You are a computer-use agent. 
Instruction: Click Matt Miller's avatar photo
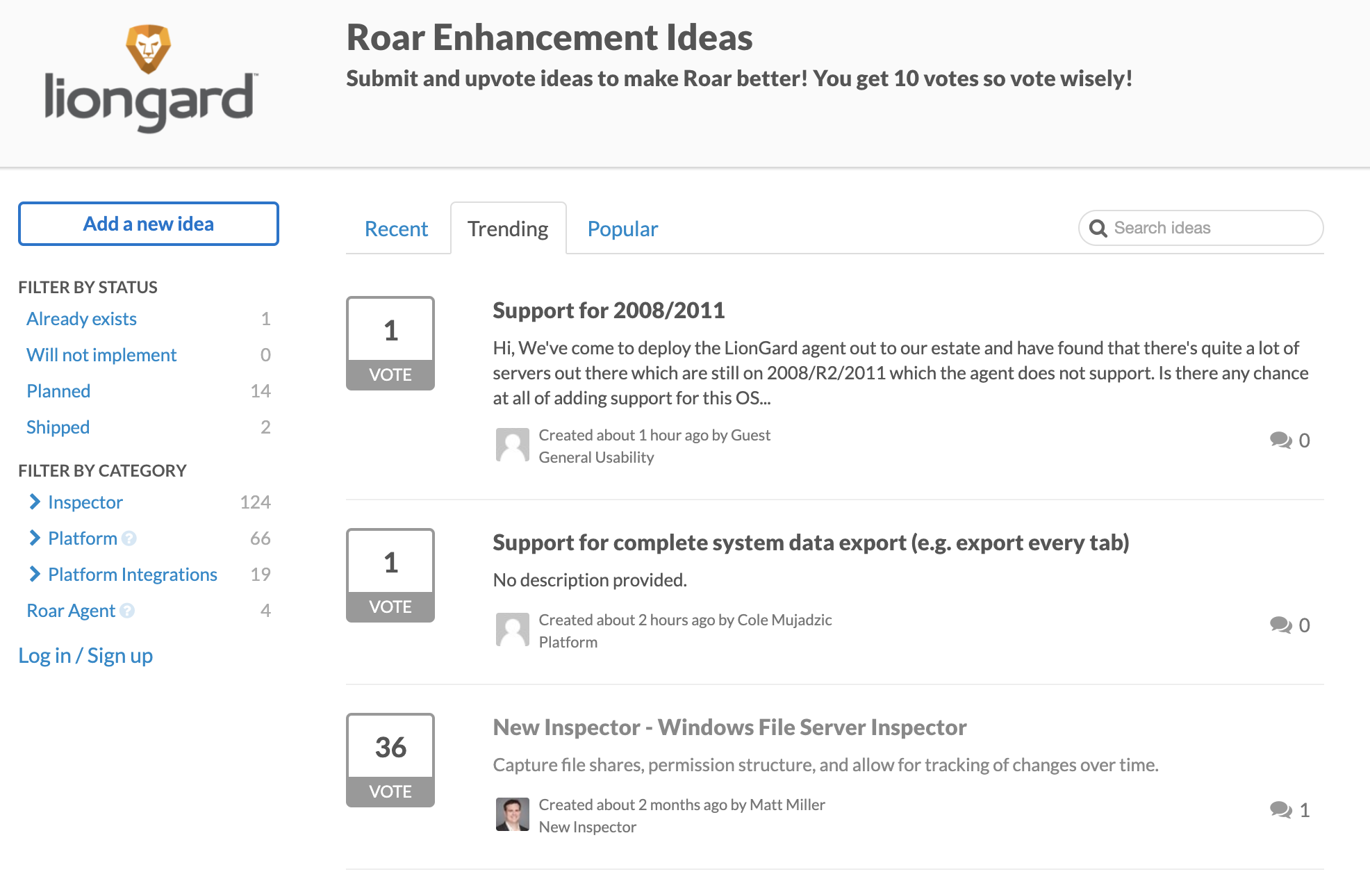pos(513,814)
